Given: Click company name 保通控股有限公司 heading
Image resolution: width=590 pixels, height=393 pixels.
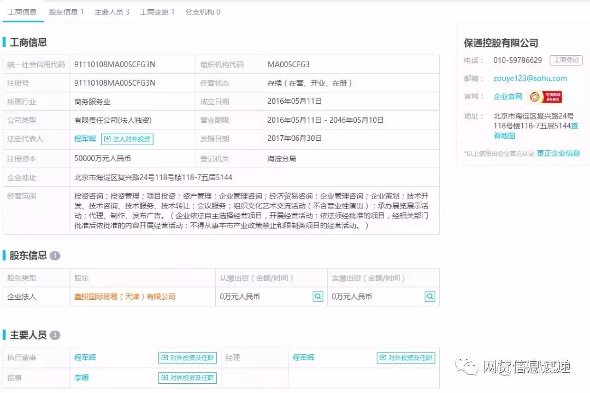Looking at the screenshot, I should coord(501,43).
